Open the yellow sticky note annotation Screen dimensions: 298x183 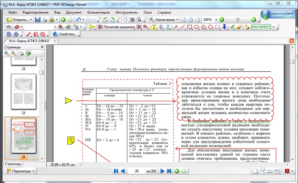(x=71, y=140)
